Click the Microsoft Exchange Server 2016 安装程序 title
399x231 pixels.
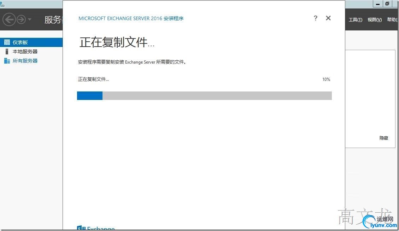(x=131, y=18)
